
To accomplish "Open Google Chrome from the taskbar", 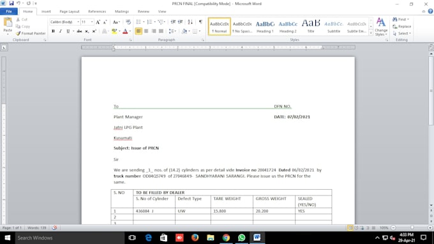I will pos(226,238).
